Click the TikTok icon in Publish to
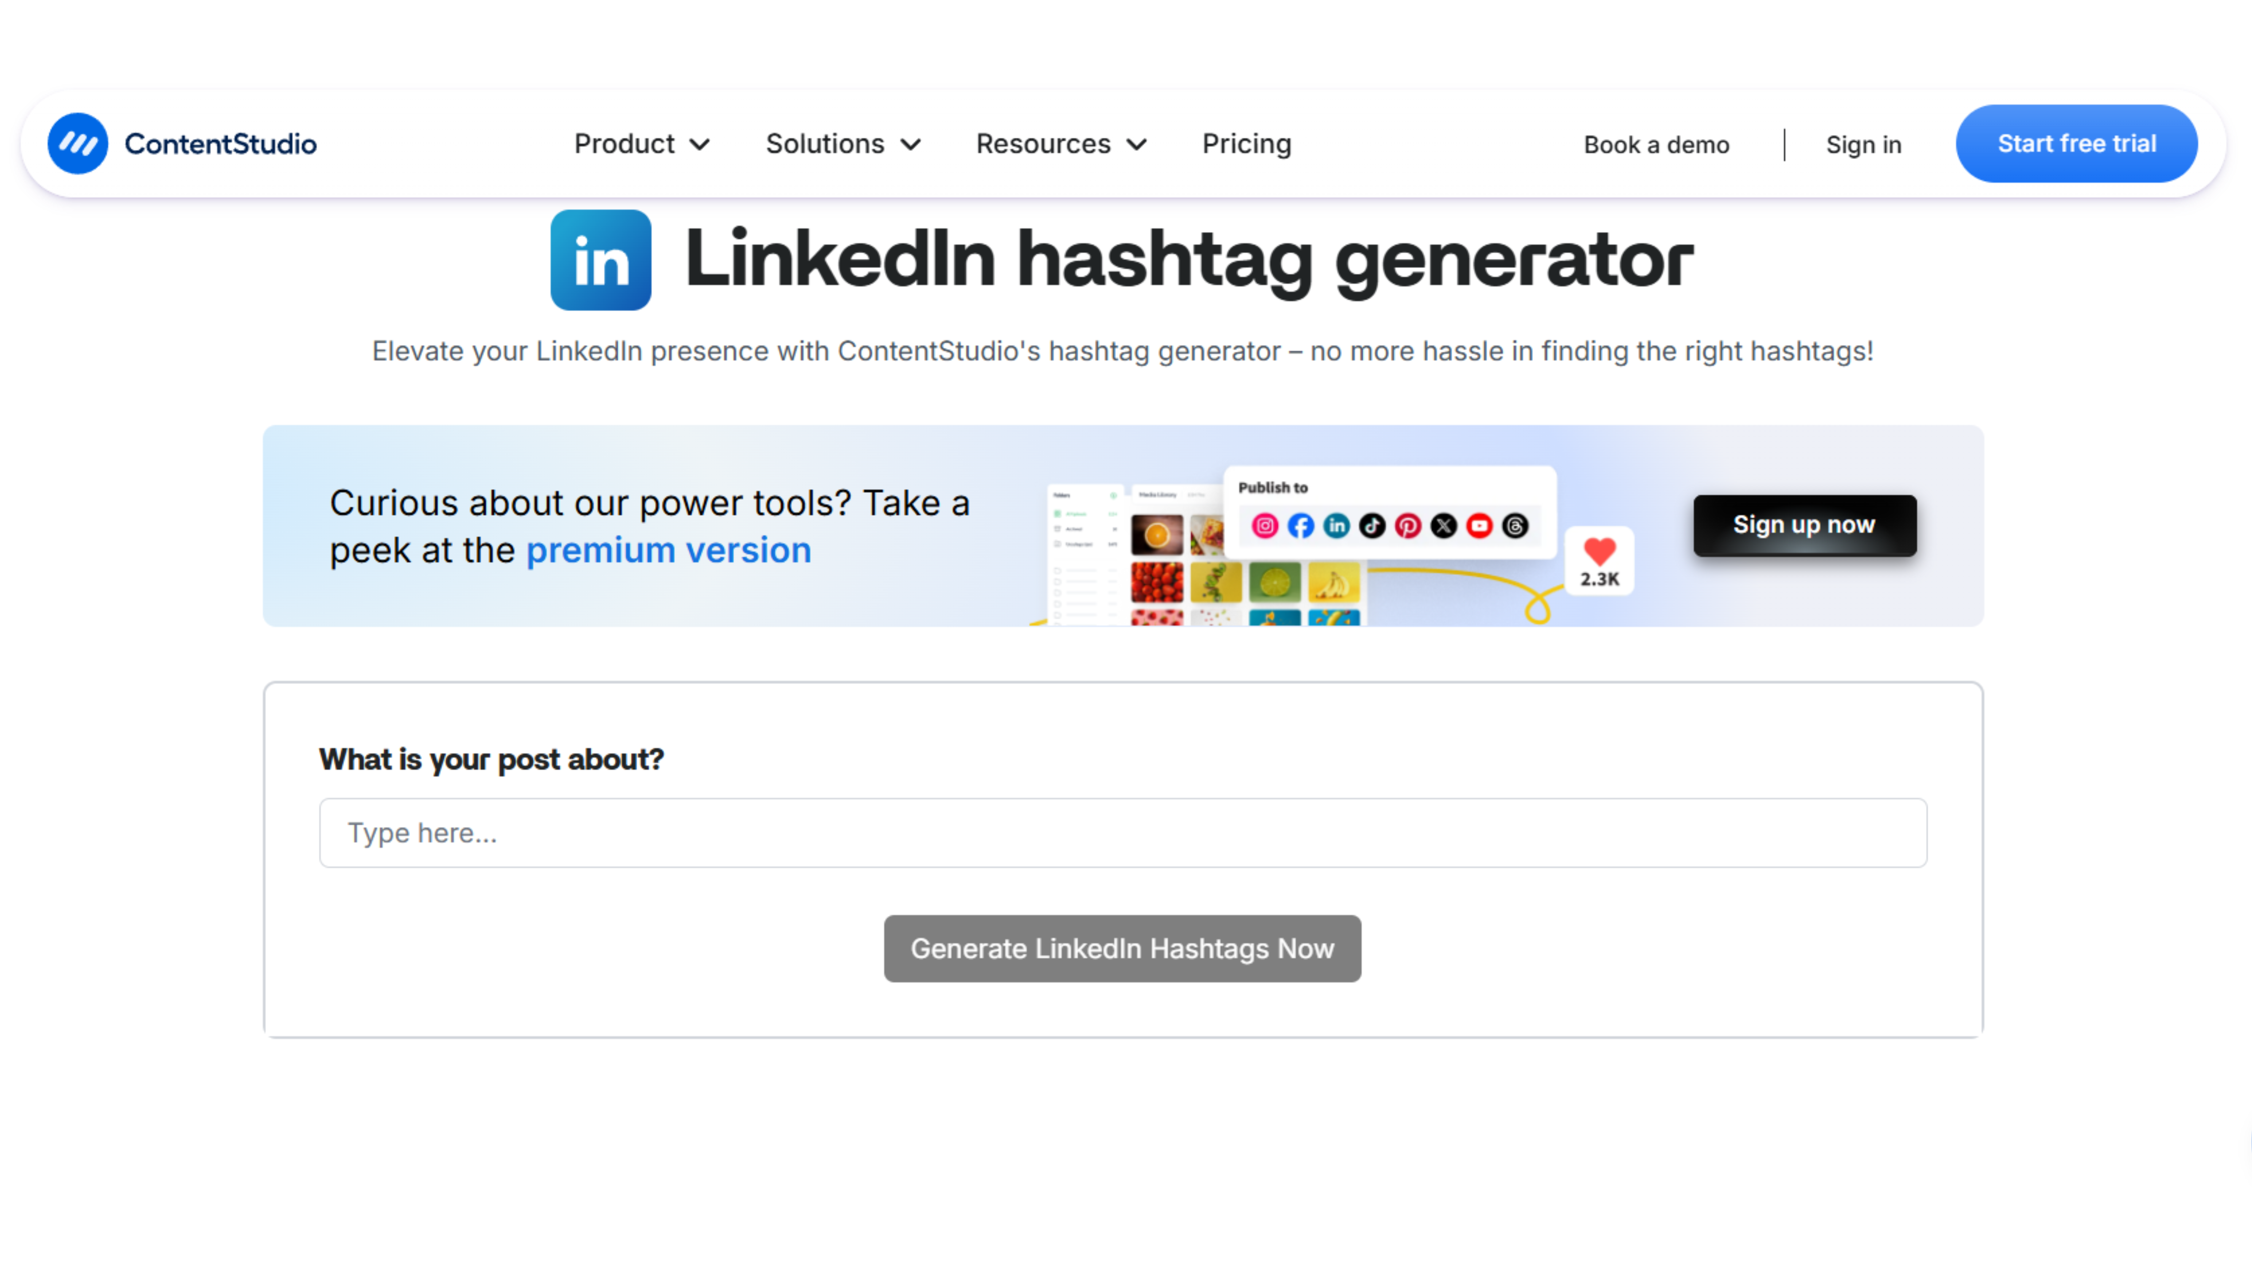The width and height of the screenshot is (2252, 1267). pos(1372,525)
